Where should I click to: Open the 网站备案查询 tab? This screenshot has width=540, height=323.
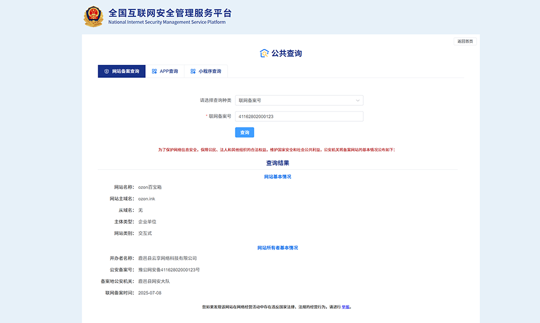click(x=121, y=72)
